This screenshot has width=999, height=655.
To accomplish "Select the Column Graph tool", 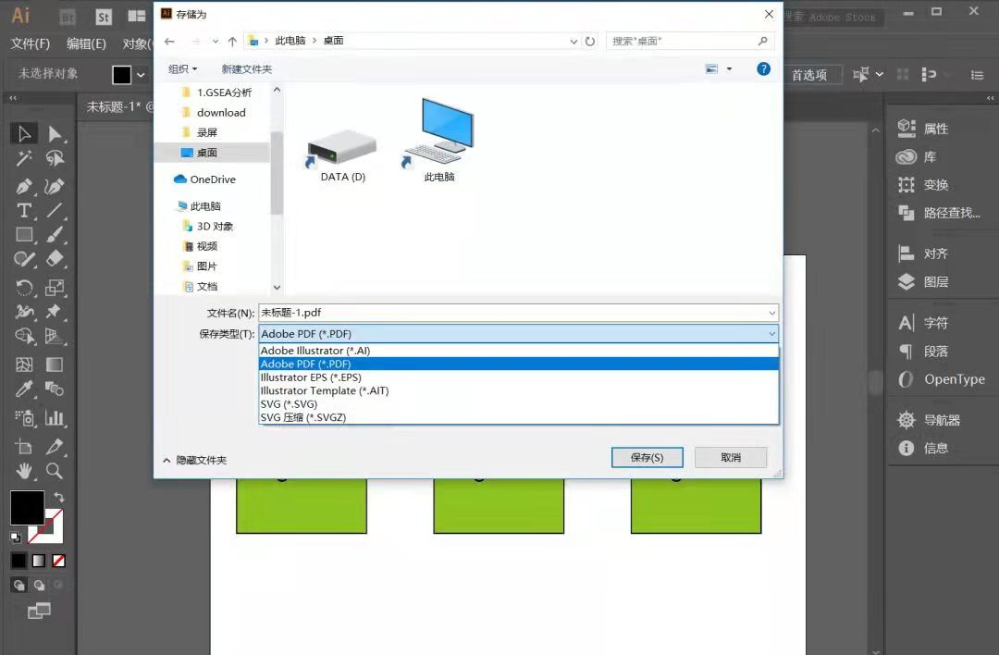I will pos(55,418).
